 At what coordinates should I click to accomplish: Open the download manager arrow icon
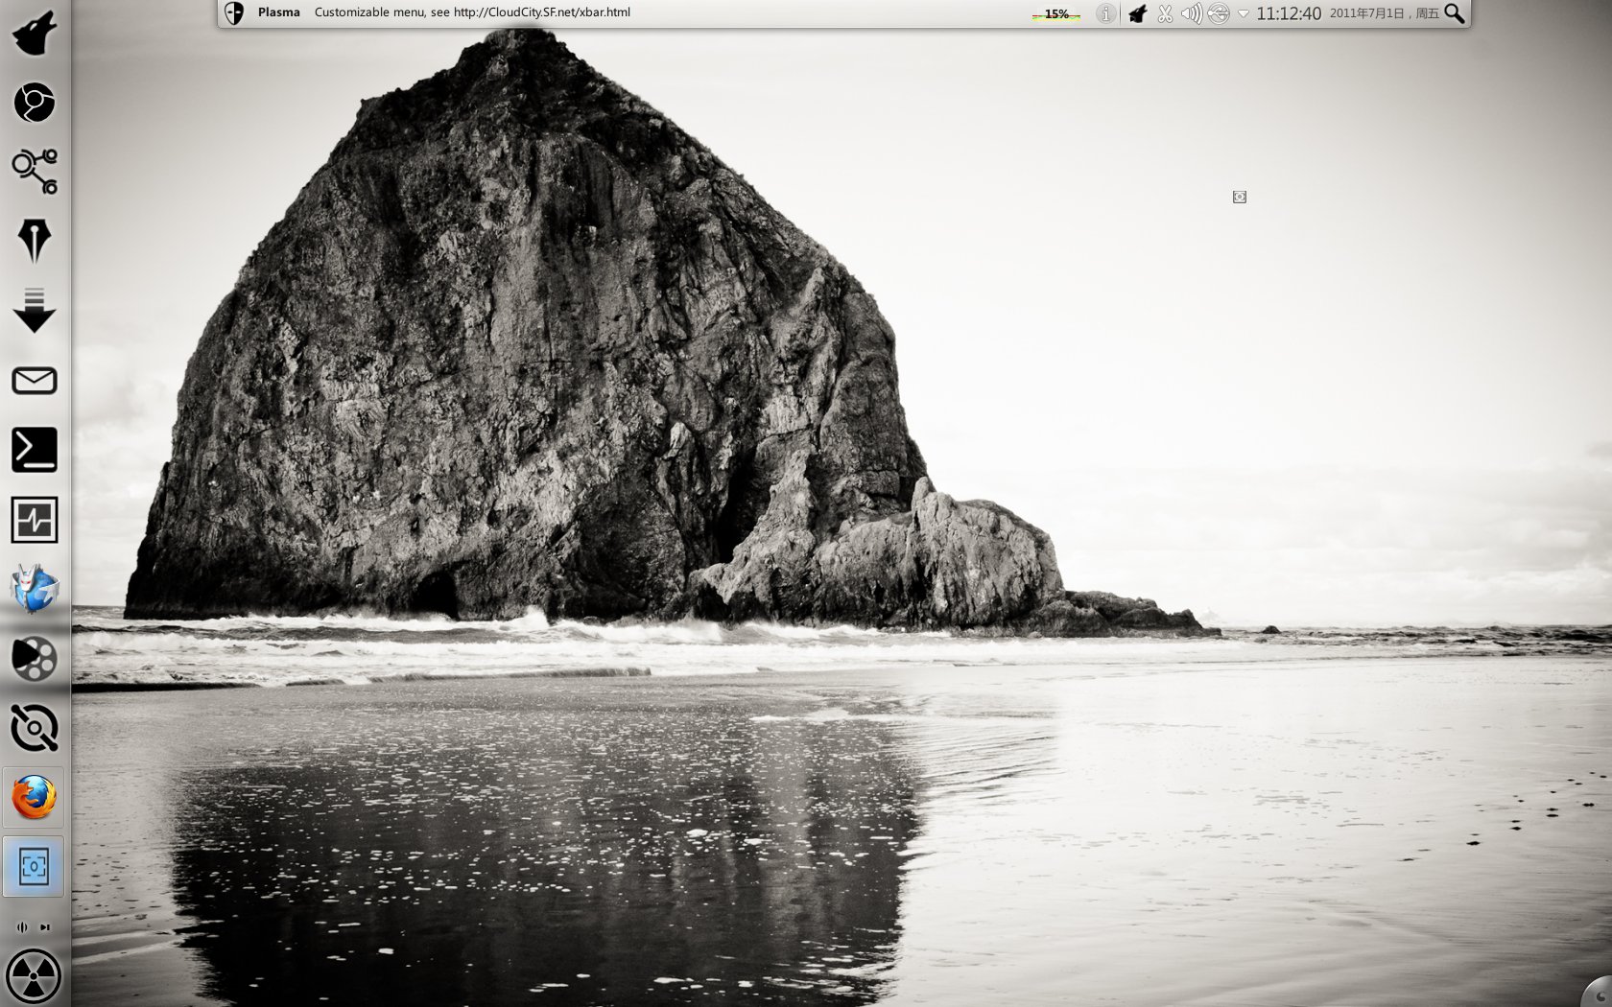(35, 311)
